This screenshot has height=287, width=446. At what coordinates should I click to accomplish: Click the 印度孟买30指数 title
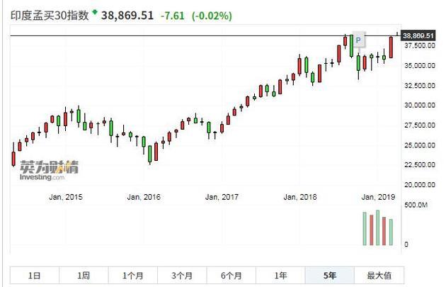pyautogui.click(x=50, y=16)
